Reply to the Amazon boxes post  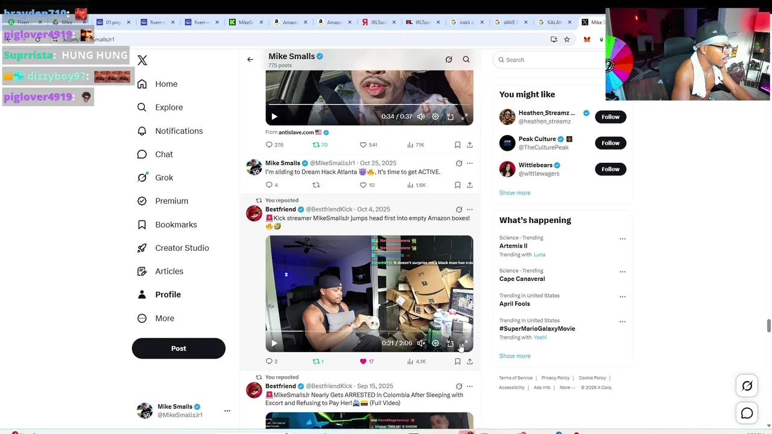tap(272, 362)
